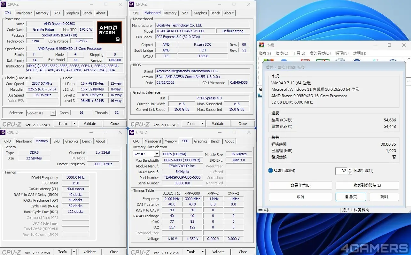The height and width of the screenshot is (255, 411).
Task: Click the AMD Ryzen 9 logo image
Action: click(x=110, y=32)
